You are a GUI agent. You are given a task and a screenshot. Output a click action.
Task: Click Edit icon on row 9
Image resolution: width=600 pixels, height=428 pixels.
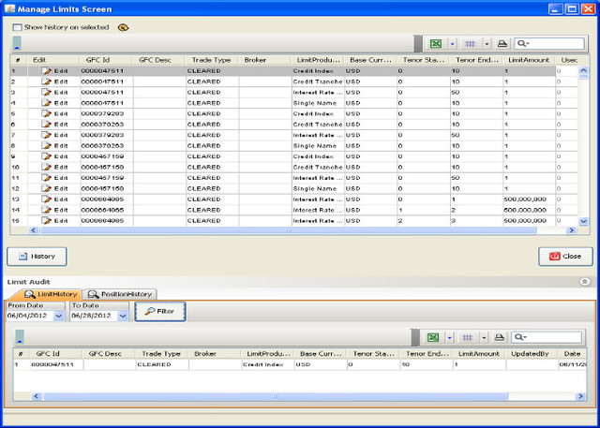46,156
